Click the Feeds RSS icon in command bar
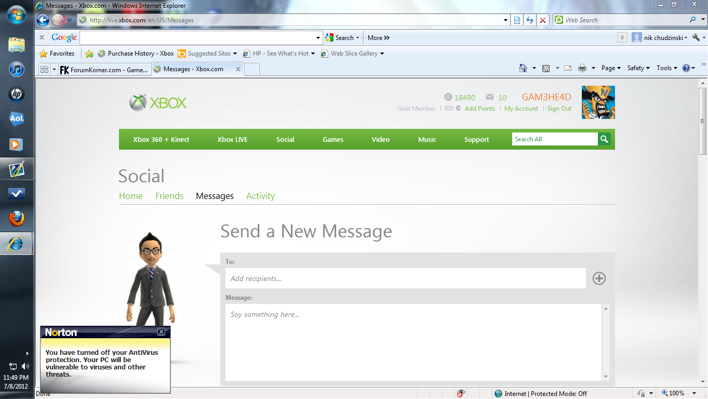The image size is (708, 399). coord(546,68)
